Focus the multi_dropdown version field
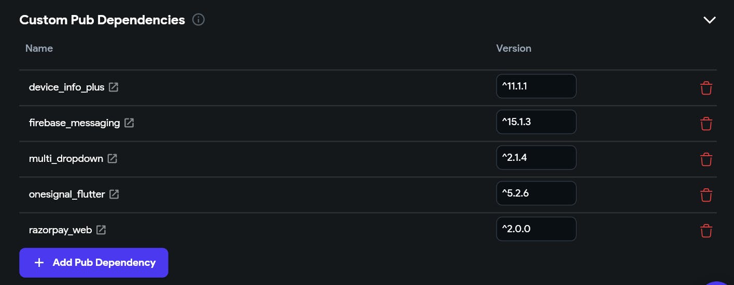This screenshot has height=285, width=734. [x=536, y=158]
